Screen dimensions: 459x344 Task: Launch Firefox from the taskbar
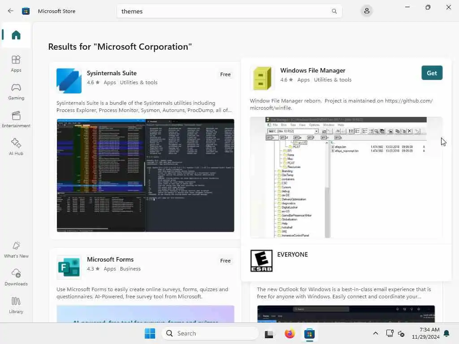coord(290,333)
